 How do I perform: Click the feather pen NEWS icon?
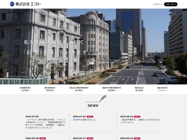tap(96, 99)
